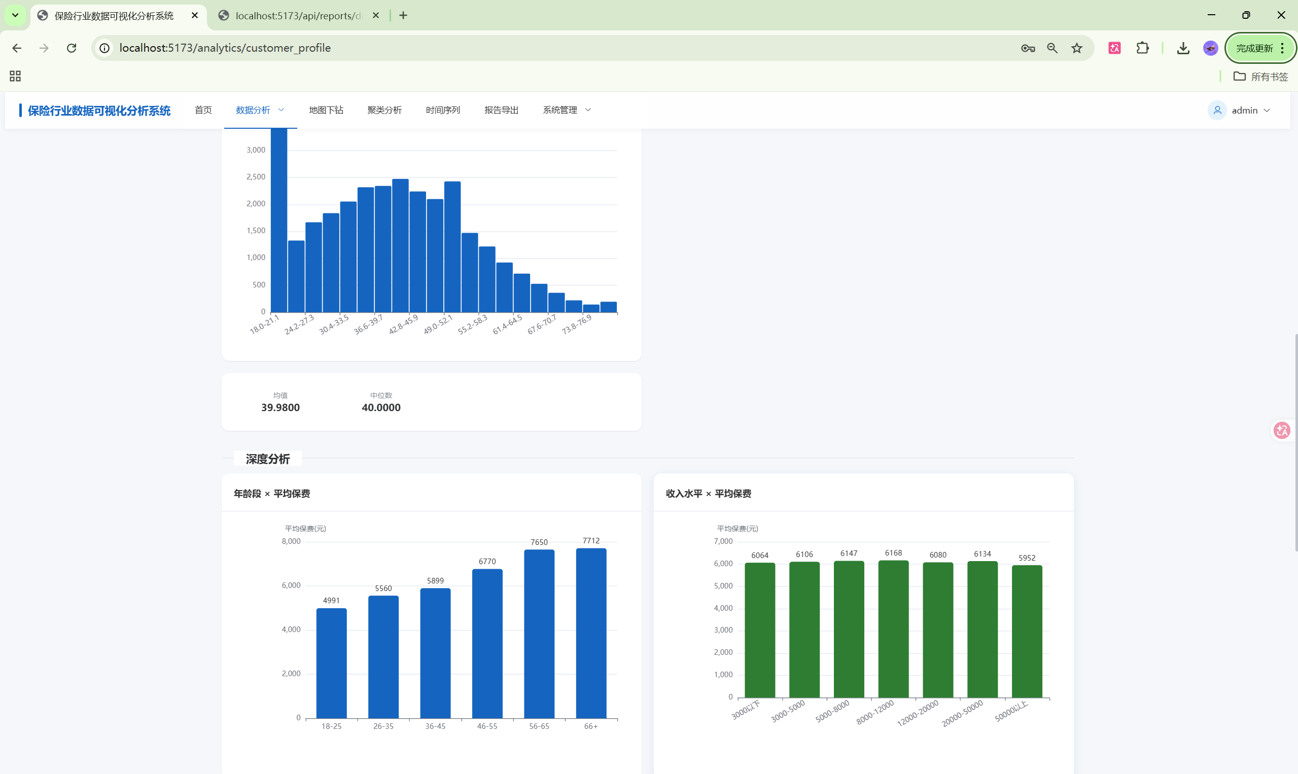This screenshot has height=774, width=1298.
Task: Open the tab search chevron button
Action: coord(15,15)
